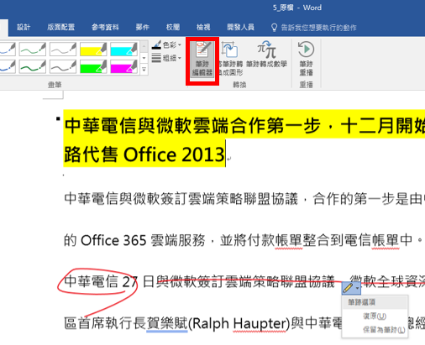
Task: Click the text 區首席執行長
Action: 105,323
